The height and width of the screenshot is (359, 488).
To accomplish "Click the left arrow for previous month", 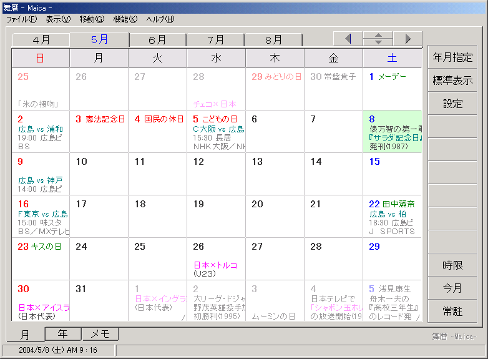I will point(348,39).
